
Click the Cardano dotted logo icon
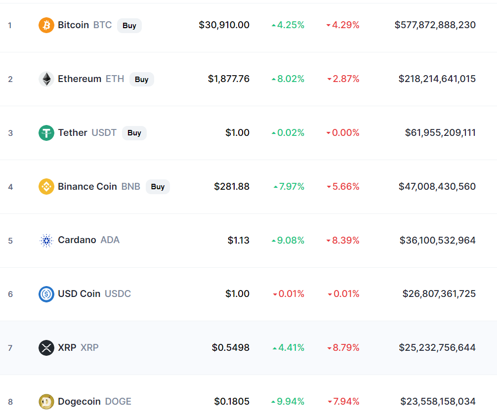[46, 241]
